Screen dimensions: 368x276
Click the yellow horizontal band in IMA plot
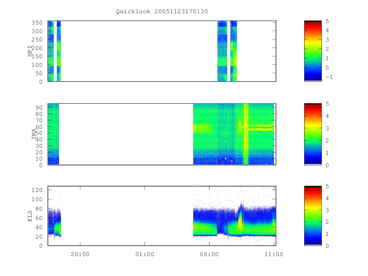coord(260,129)
